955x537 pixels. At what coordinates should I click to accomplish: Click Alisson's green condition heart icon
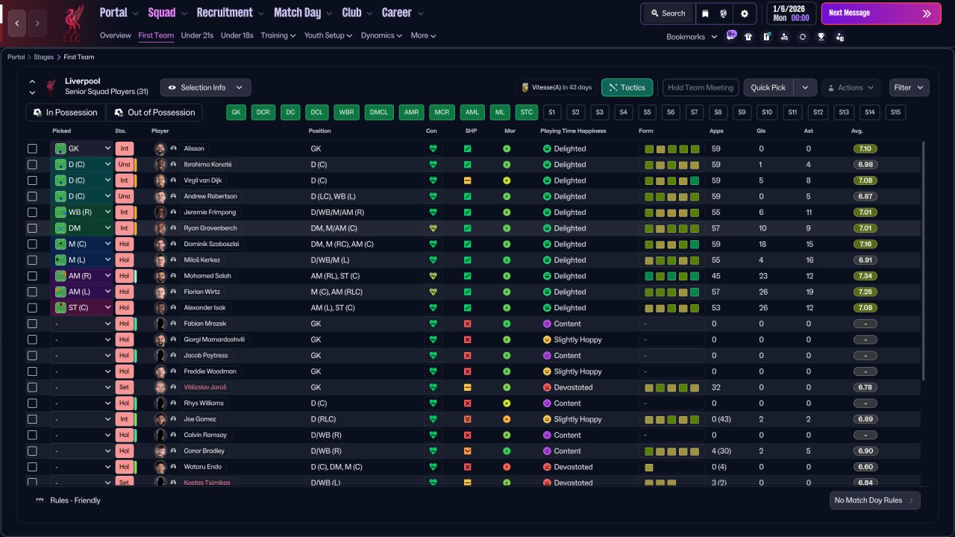point(433,148)
